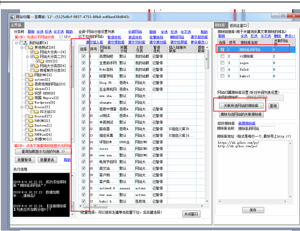Click the folder icon of DiscuzX[7]

(31, 116)
